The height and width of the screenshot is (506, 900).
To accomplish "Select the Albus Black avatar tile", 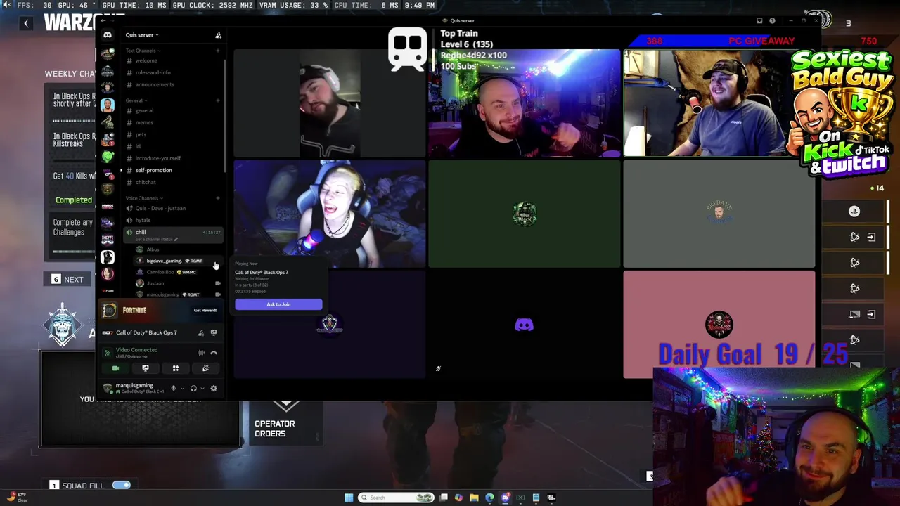I will click(x=525, y=214).
